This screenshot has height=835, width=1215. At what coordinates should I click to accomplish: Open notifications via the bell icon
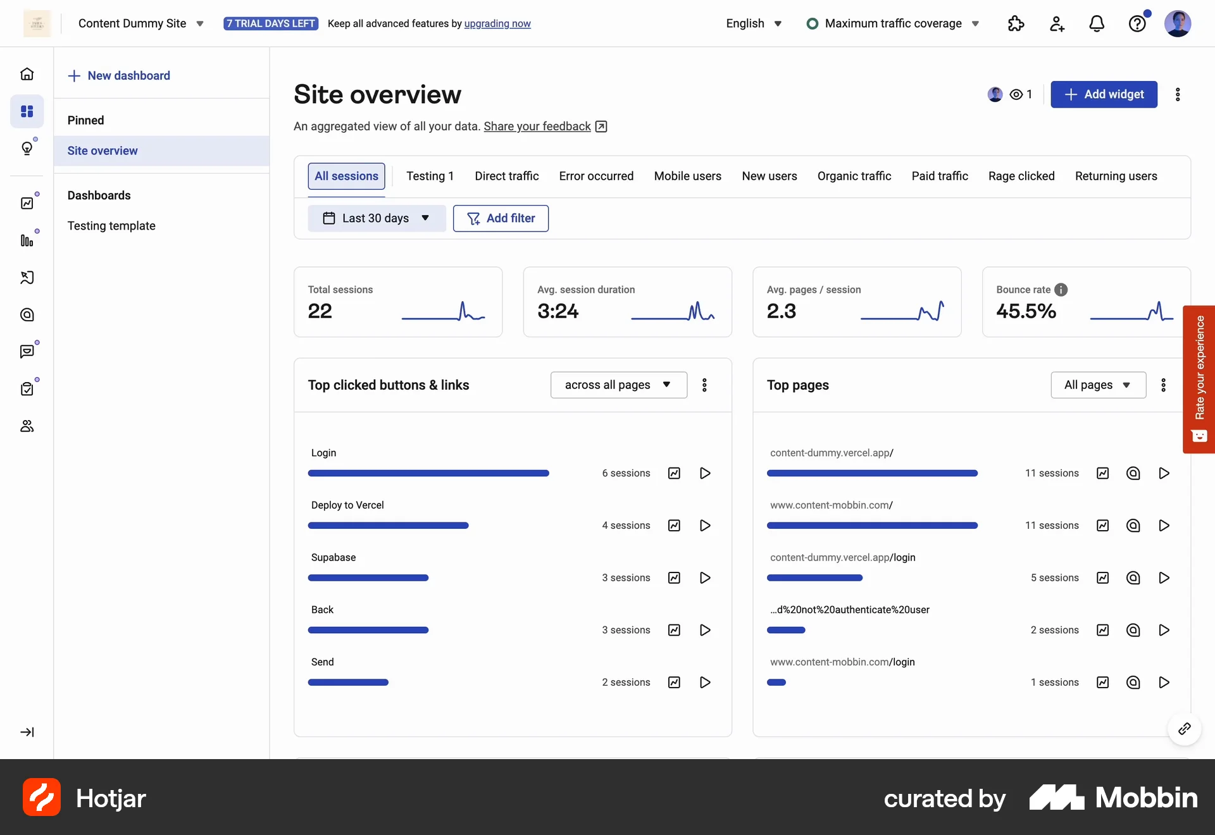(1097, 23)
